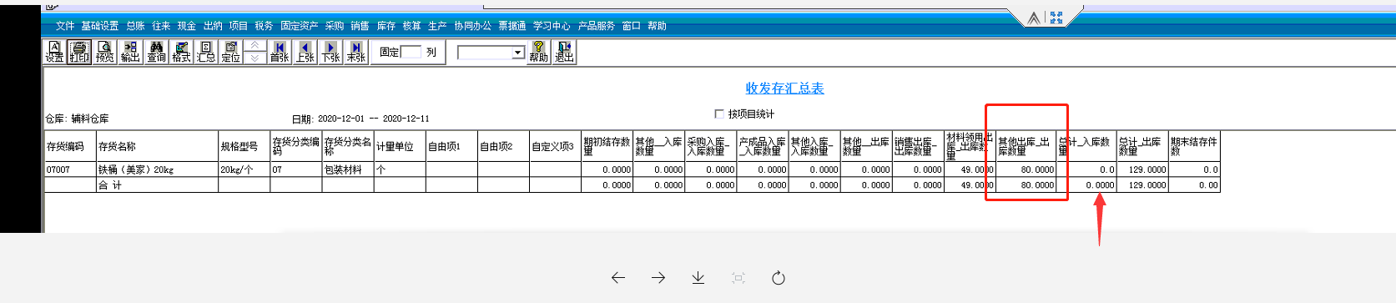Click the 退出 (Exit) toolbar icon
1396x303 pixels.
(x=564, y=52)
